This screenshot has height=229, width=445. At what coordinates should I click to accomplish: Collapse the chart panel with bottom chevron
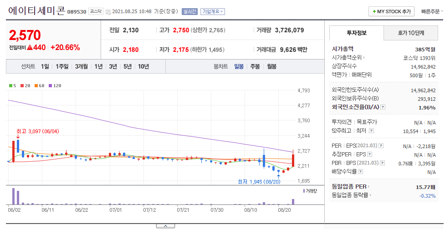click(x=165, y=226)
